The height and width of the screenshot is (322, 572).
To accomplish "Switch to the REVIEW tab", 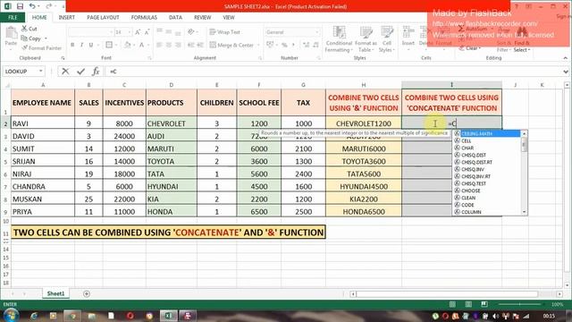I will click(203, 18).
